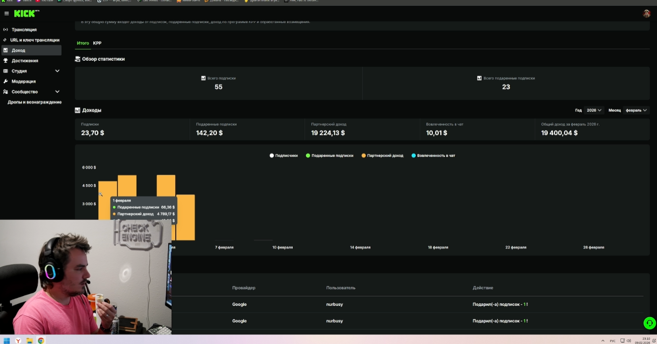Select Доход in the sidebar
The width and height of the screenshot is (657, 344).
(x=31, y=50)
